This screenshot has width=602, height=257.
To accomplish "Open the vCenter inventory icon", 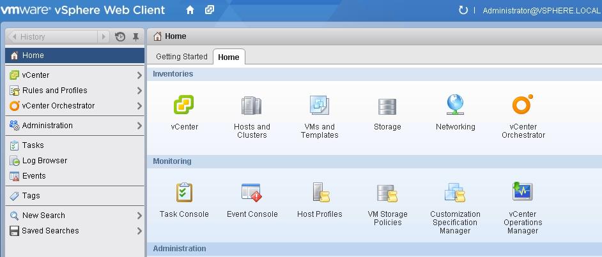I will coord(183,105).
